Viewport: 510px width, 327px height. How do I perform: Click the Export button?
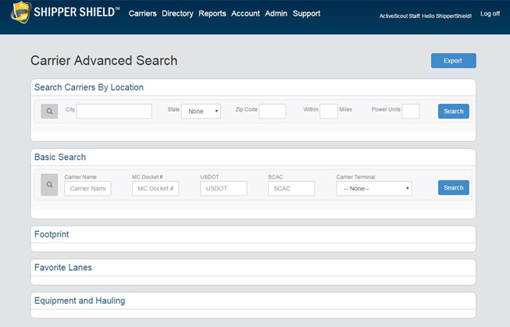(453, 61)
